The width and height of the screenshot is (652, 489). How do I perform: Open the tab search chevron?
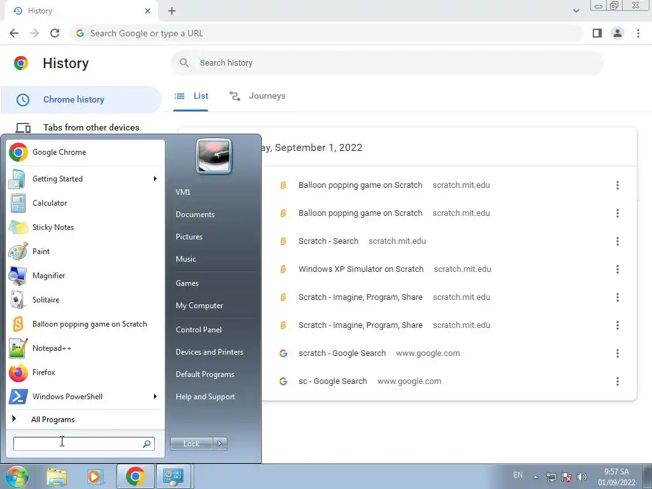tap(576, 11)
